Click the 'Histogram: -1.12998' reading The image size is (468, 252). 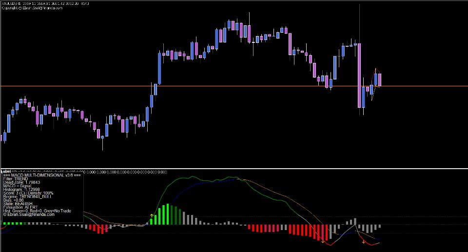click(21, 190)
